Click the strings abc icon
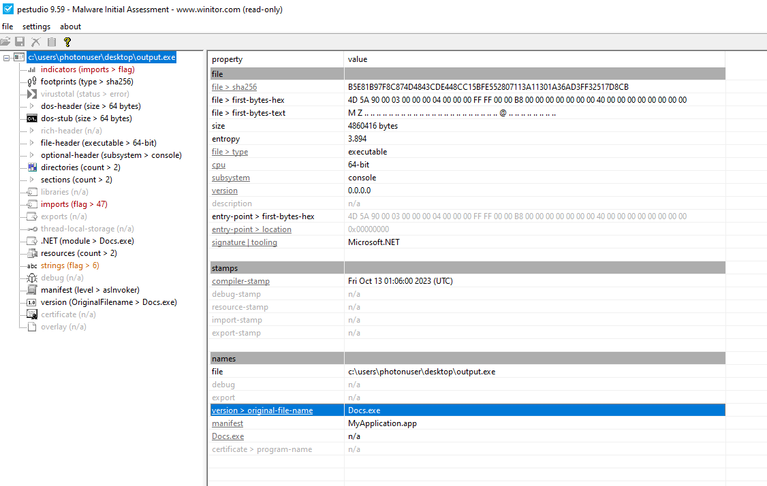 tap(32, 265)
